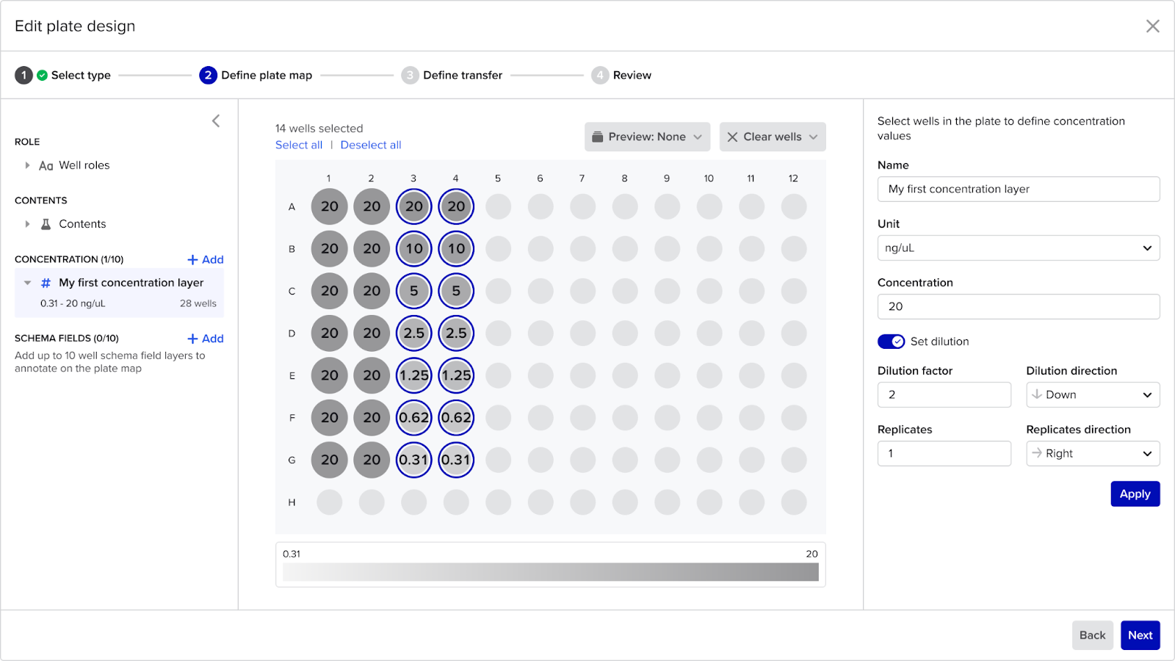The height and width of the screenshot is (661, 1175).
Task: Click the Contents flask icon
Action: click(46, 224)
